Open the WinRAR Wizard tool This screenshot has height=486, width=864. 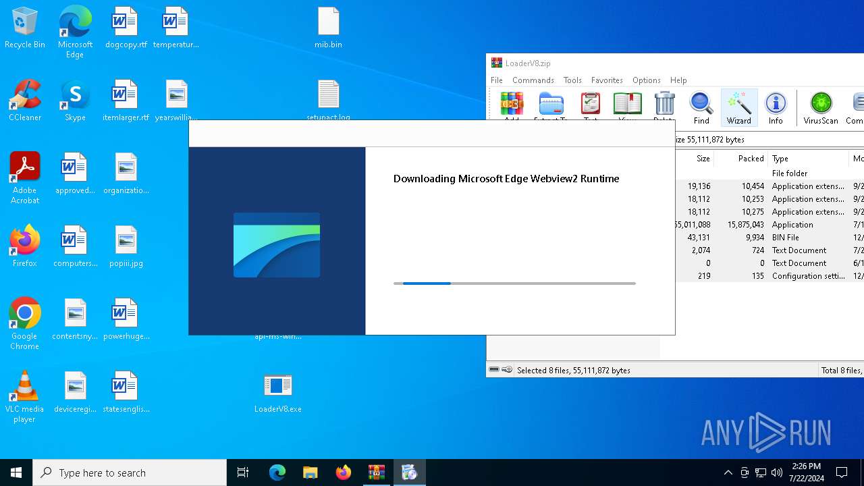(738, 108)
